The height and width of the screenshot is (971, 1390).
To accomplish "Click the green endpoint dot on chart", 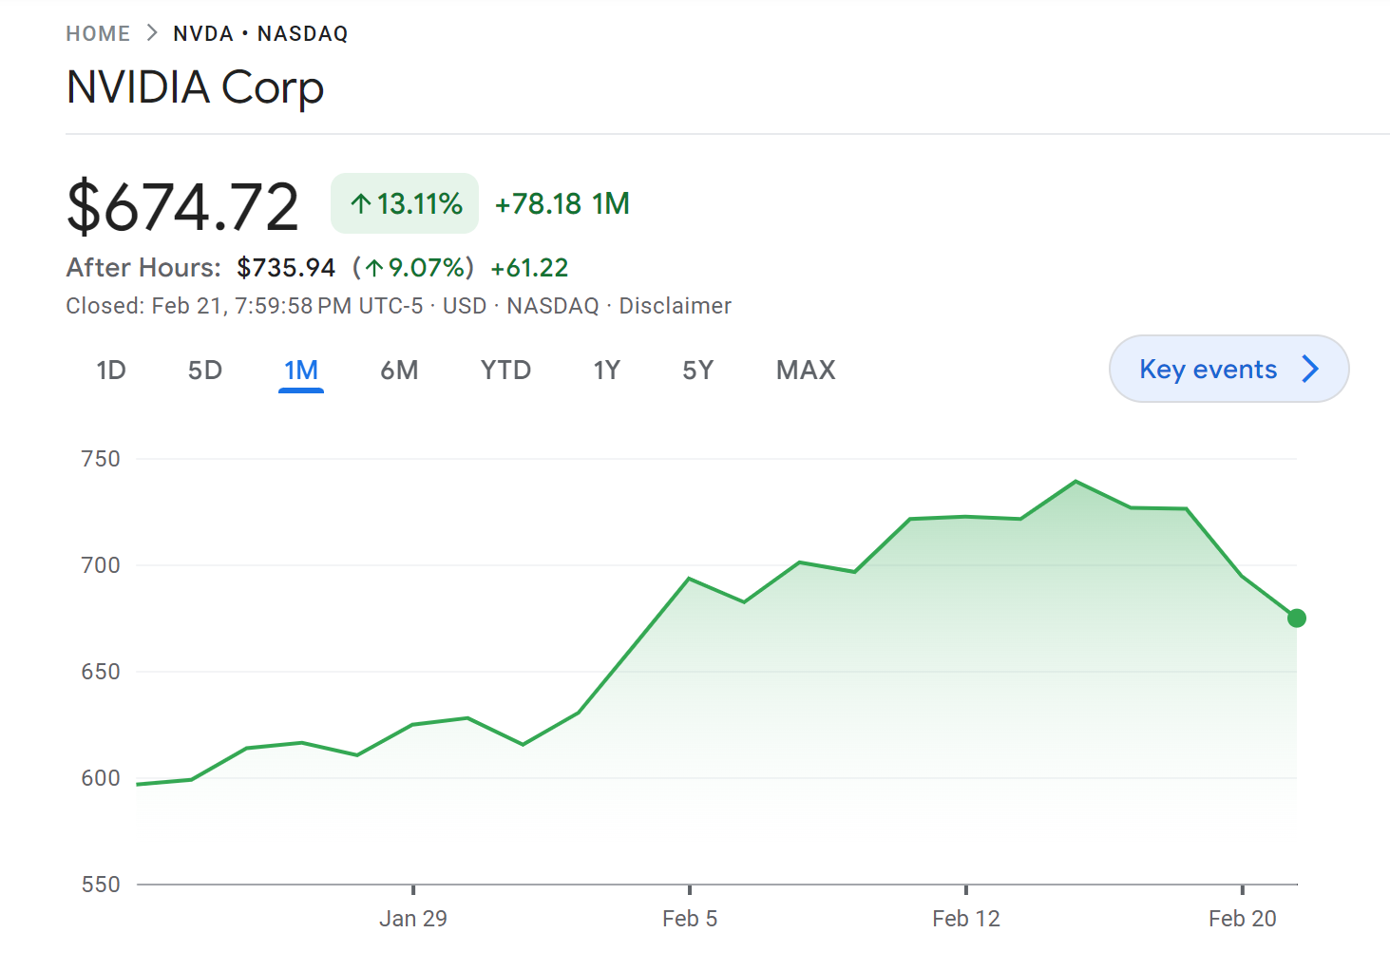I will pyautogui.click(x=1297, y=619).
